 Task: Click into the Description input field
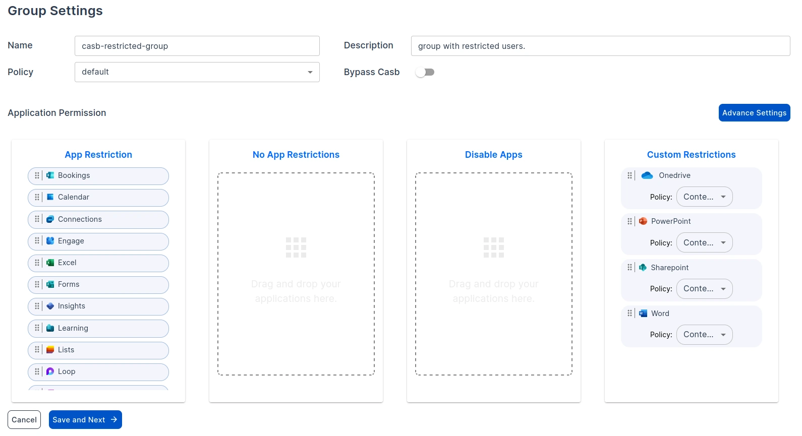click(601, 46)
